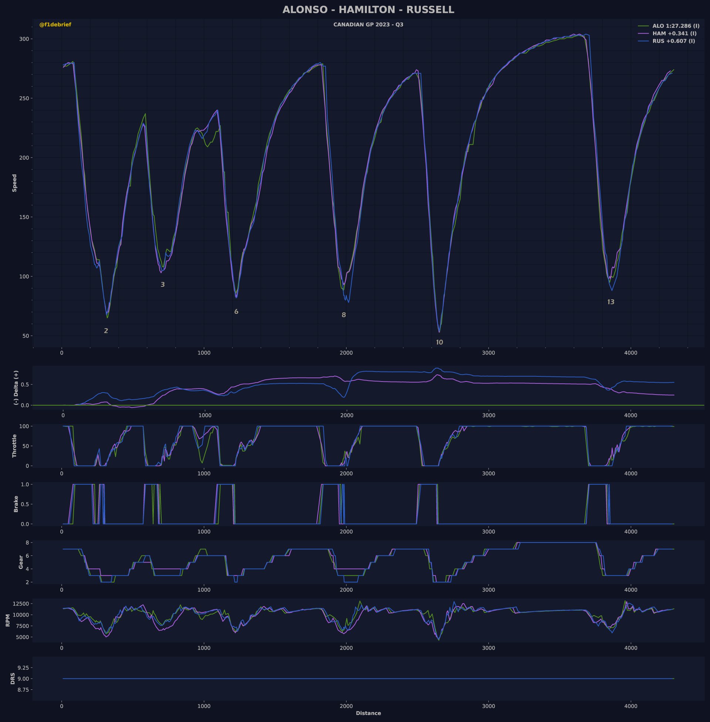
Task: Click the @f1debrief handle text
Action: point(55,25)
